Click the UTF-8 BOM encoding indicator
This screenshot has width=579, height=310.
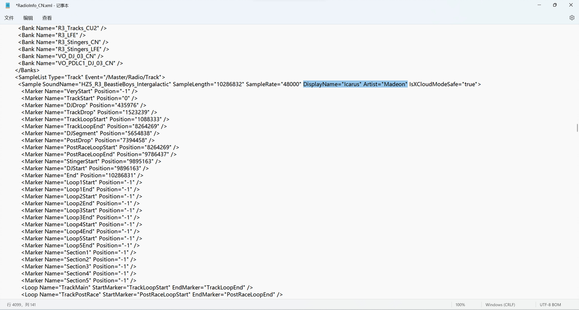[550, 305]
